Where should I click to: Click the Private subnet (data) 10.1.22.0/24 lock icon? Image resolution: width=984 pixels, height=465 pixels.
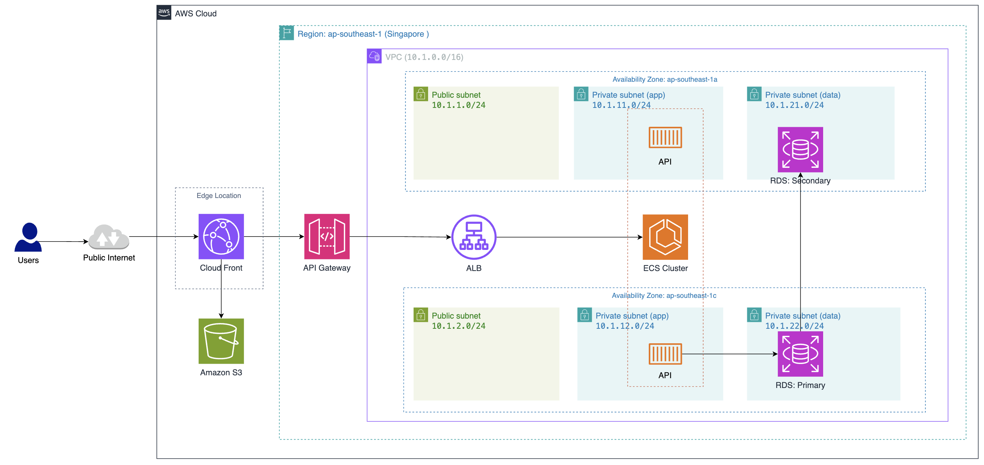[x=754, y=315]
